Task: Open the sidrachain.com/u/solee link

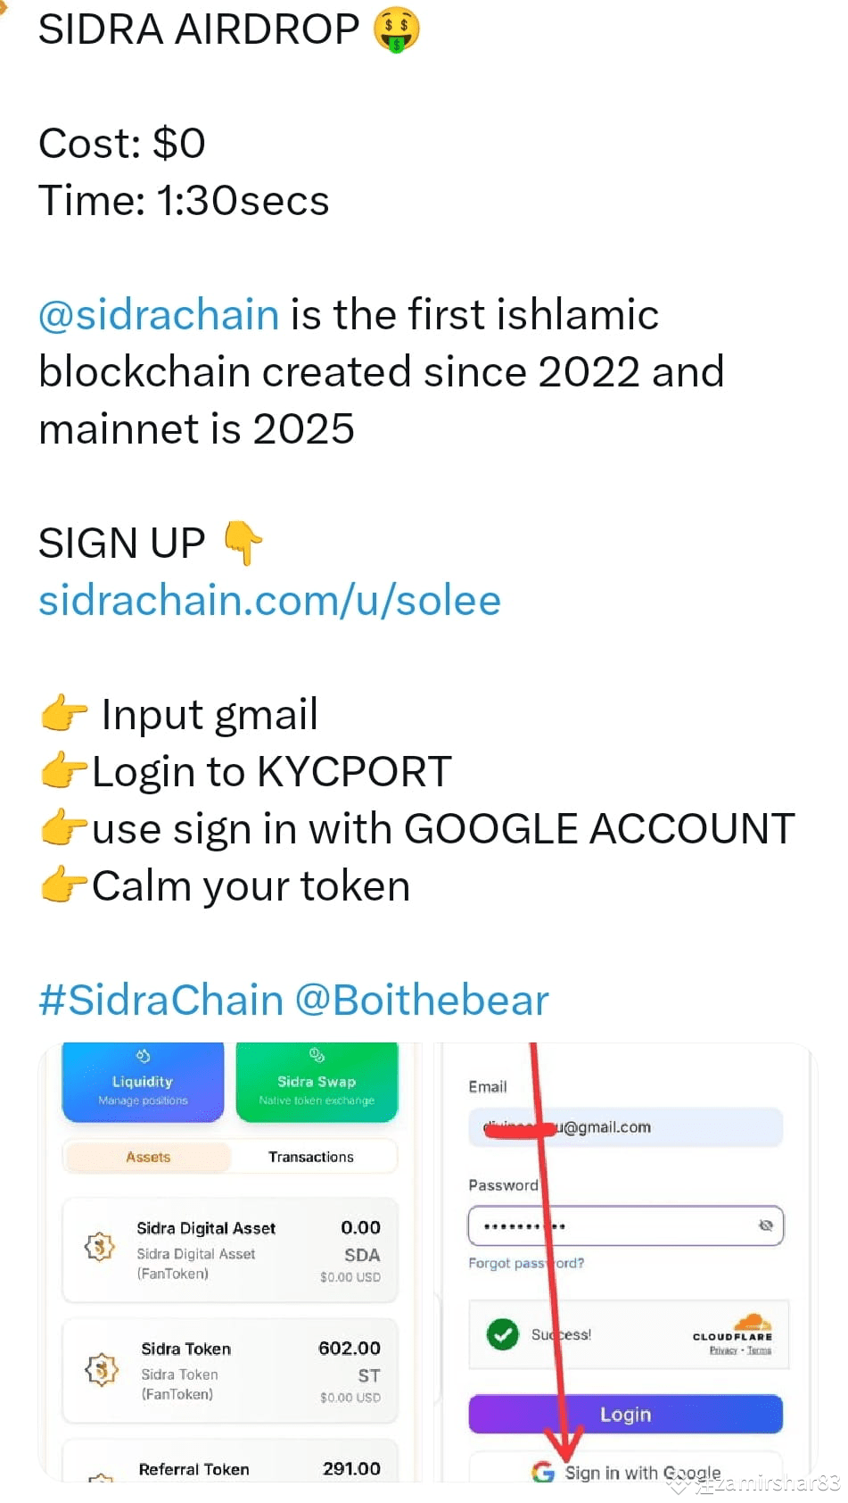Action: coord(269,601)
